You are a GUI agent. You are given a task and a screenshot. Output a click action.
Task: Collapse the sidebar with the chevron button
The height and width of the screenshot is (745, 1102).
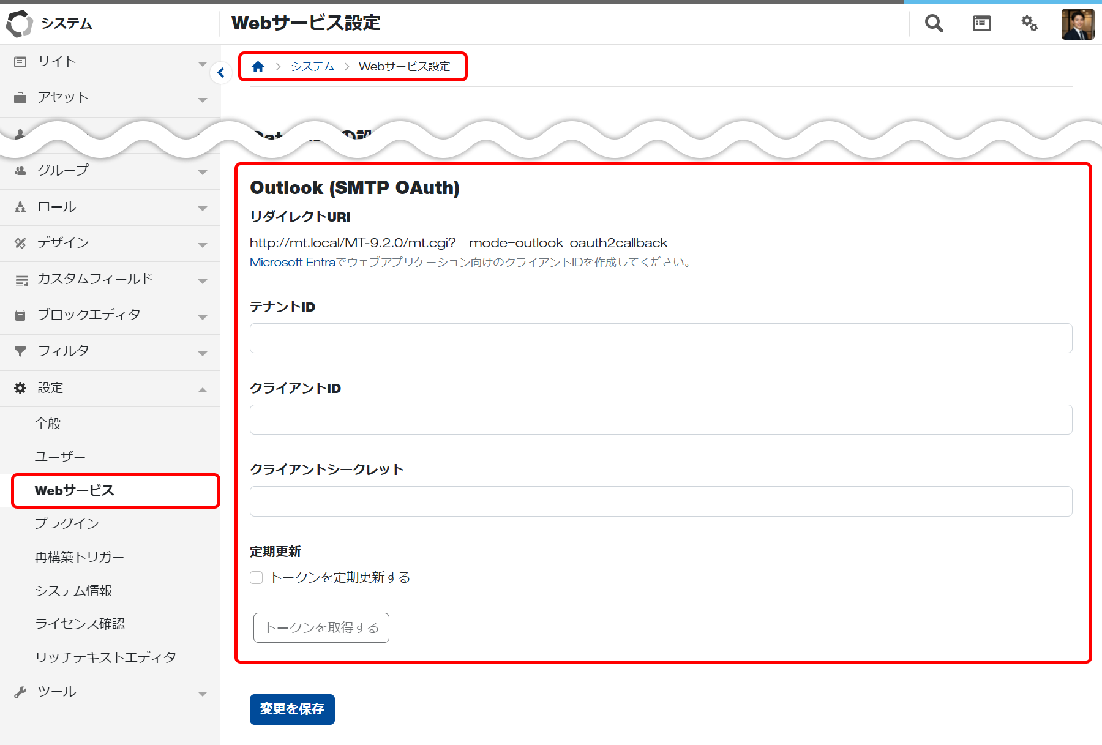coord(221,73)
